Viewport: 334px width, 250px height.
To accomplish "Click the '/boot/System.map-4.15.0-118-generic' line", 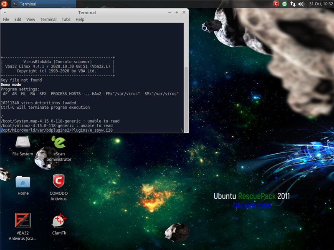I will click(60, 121).
